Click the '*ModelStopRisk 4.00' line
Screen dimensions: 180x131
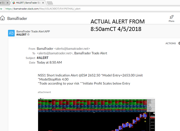click(53, 79)
